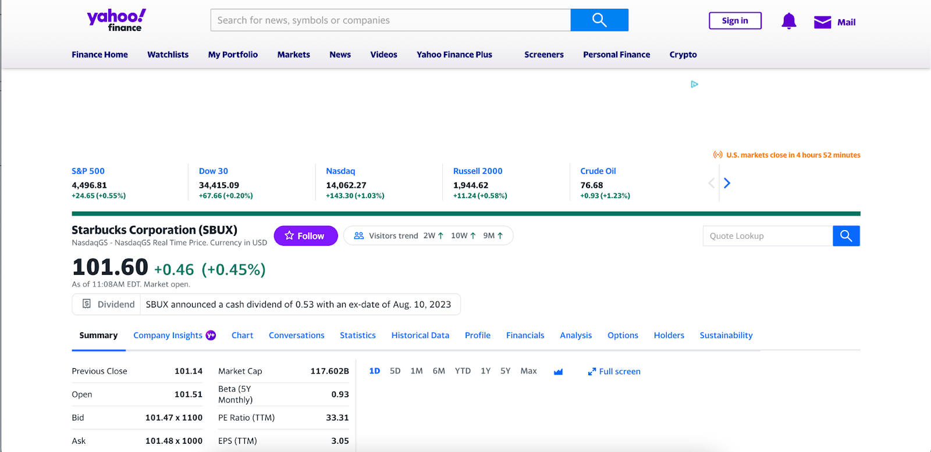Open the Nasdaq index link

coord(340,171)
